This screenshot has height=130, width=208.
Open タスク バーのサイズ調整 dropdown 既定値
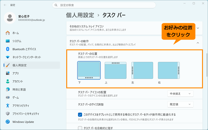tap(180, 104)
